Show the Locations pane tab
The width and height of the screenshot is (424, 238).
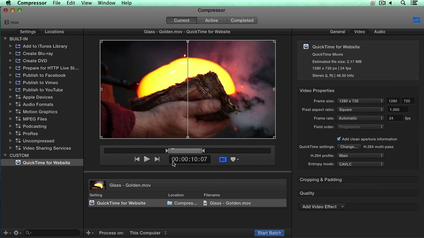54,32
